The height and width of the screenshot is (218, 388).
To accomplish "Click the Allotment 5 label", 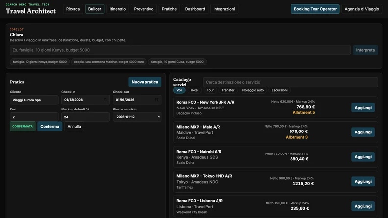I will (304, 112).
